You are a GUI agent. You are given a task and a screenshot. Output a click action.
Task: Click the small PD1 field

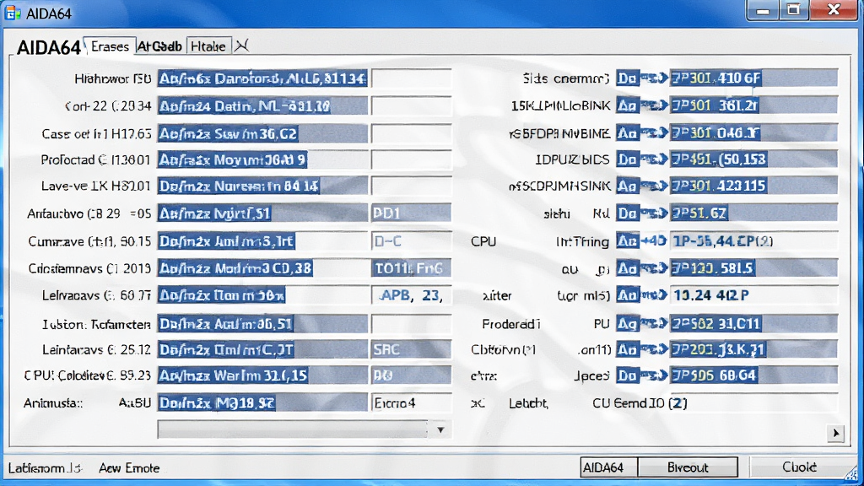point(412,213)
